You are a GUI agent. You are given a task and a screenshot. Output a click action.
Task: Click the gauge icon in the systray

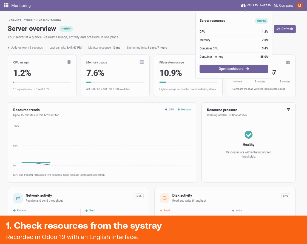pyautogui.click(x=243, y=5)
